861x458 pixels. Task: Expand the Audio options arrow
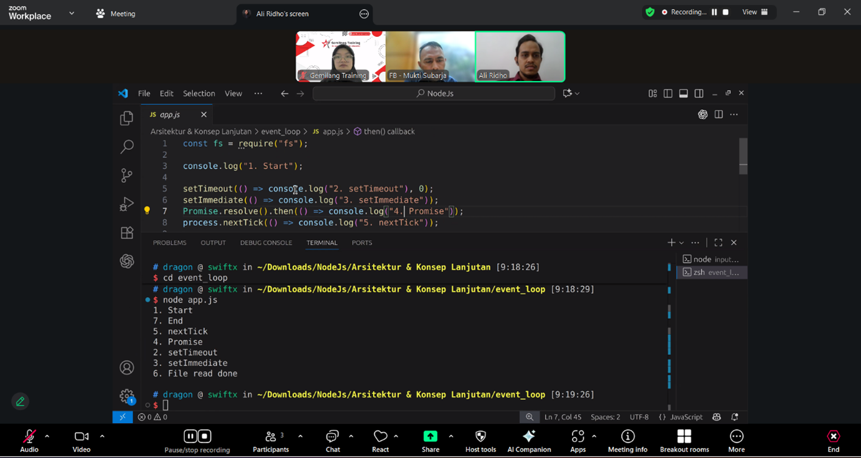coord(47,436)
